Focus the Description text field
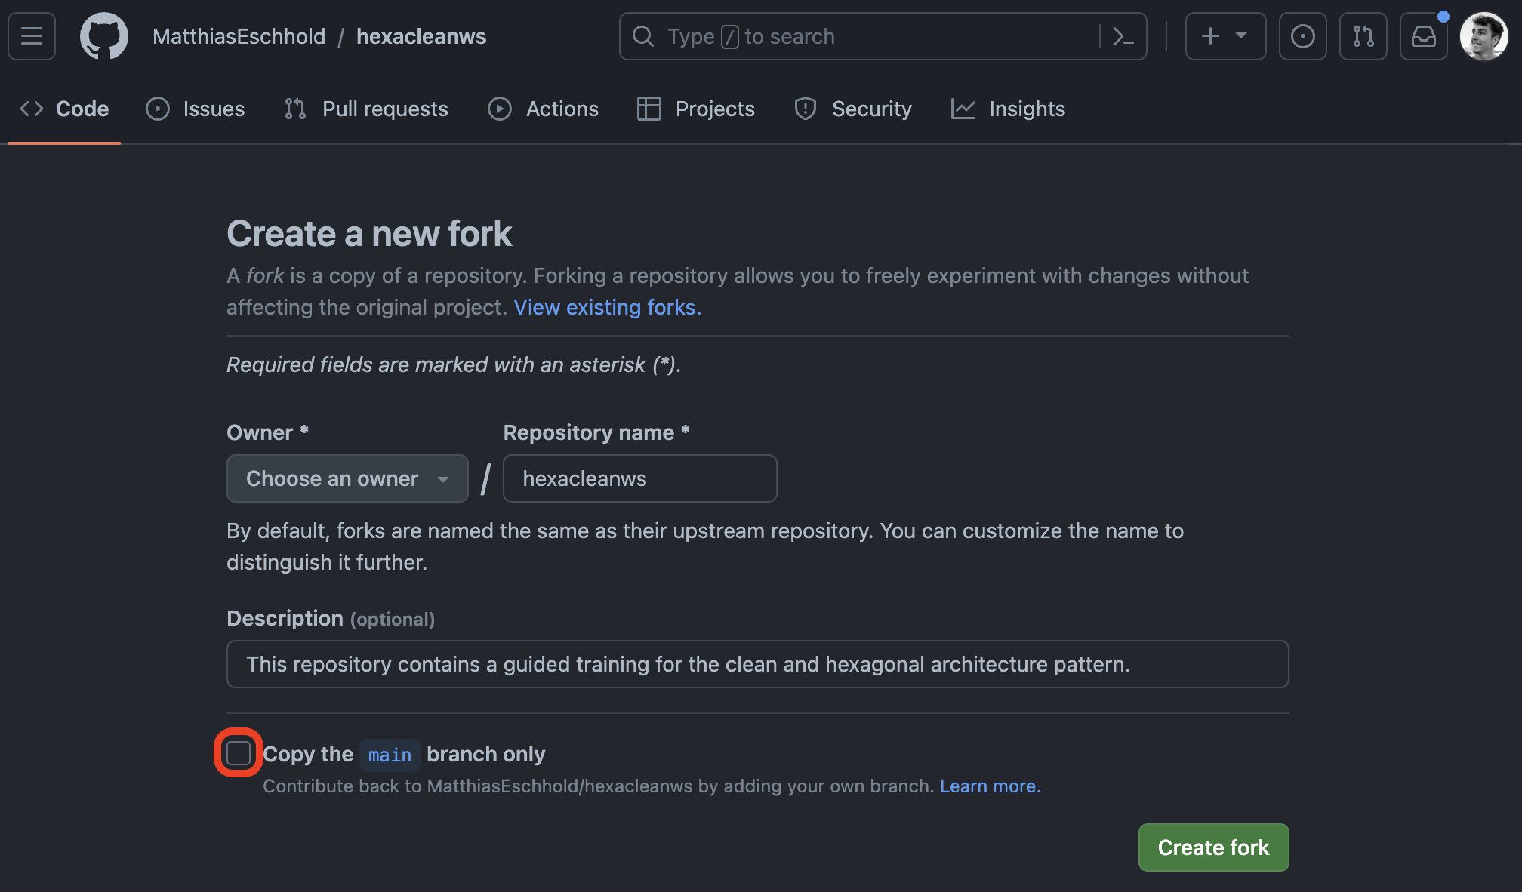The width and height of the screenshot is (1522, 892). point(757,664)
